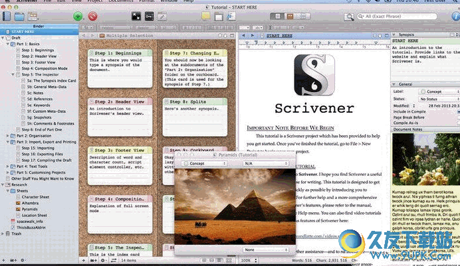Click the QuickReference window toolbar icon
This screenshot has width=460, height=266.
click(x=219, y=17)
